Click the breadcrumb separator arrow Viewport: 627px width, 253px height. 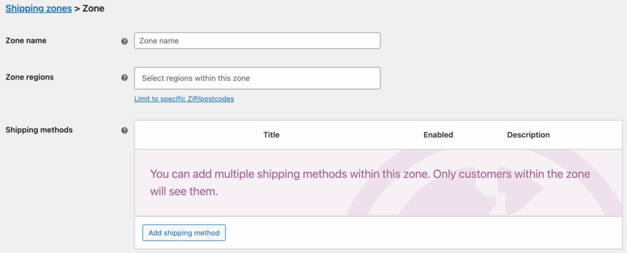[77, 9]
